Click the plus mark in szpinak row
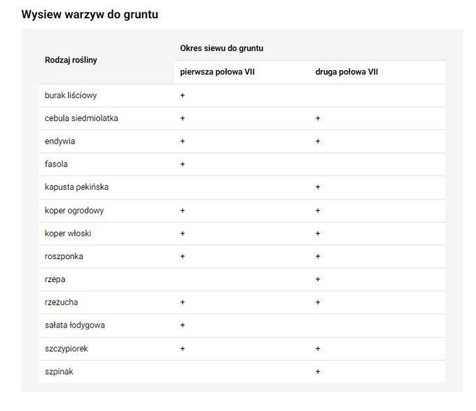This screenshot has width=476, height=411. [x=318, y=372]
